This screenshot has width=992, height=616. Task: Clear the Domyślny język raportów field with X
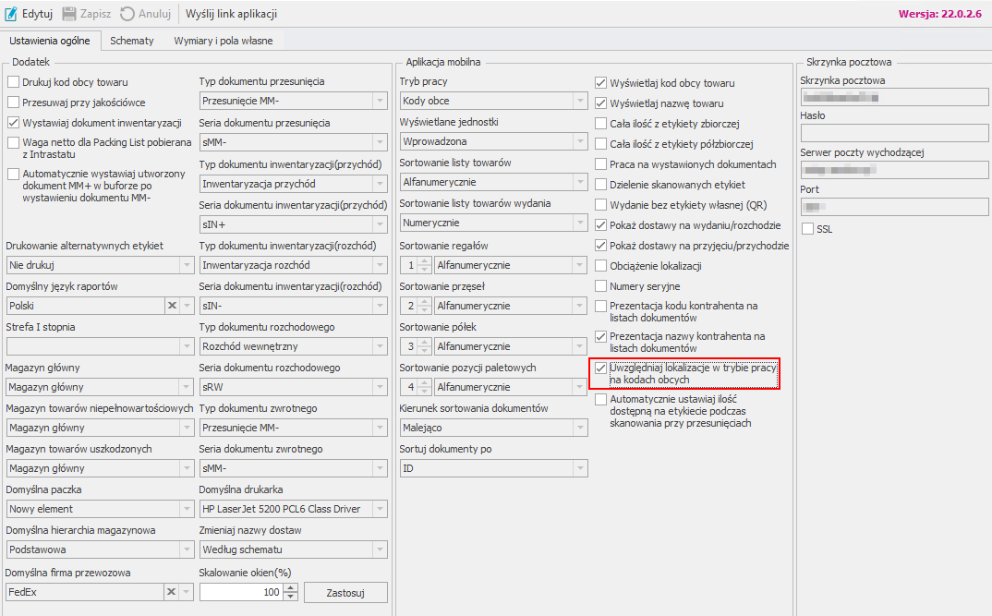(x=172, y=306)
